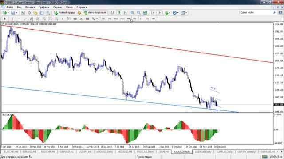Expand the new chart dropdown arrow
Screen dimensions: 284x159
point(8,13)
